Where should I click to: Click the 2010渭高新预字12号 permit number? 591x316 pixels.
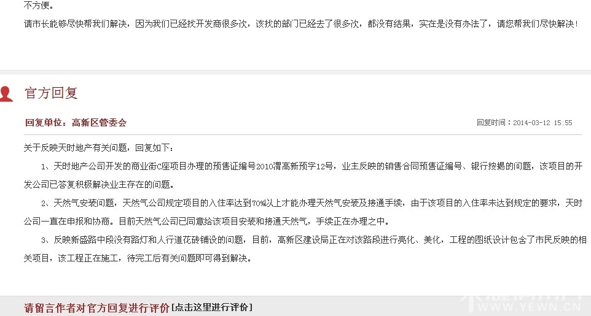(x=294, y=166)
